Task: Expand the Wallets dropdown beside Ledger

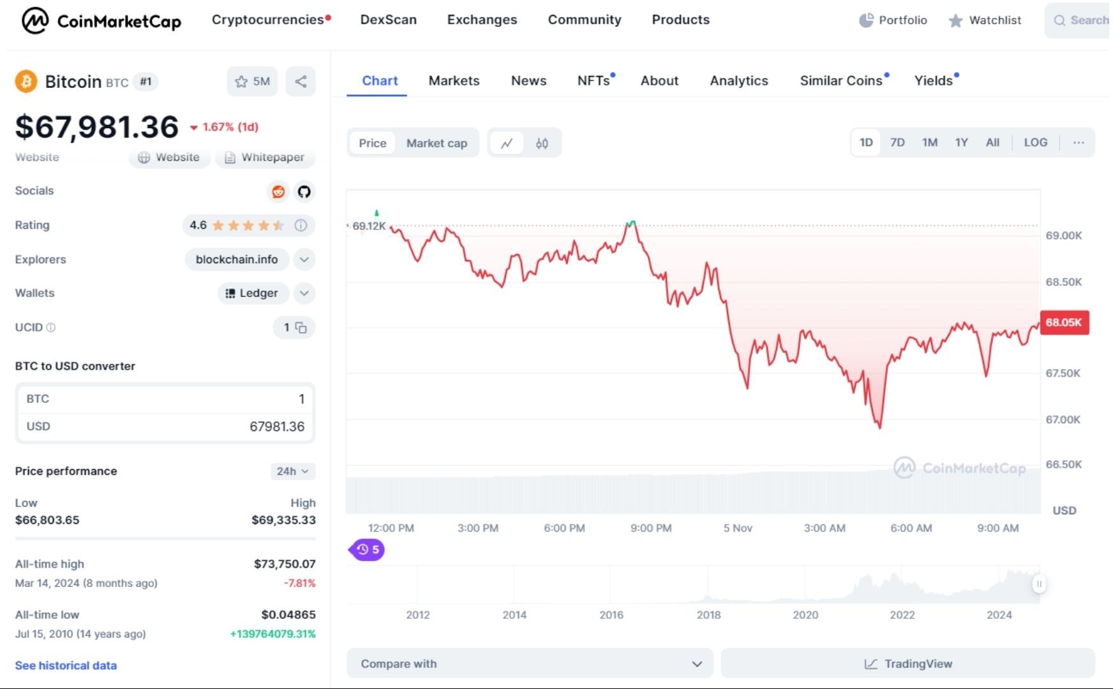Action: [x=304, y=293]
